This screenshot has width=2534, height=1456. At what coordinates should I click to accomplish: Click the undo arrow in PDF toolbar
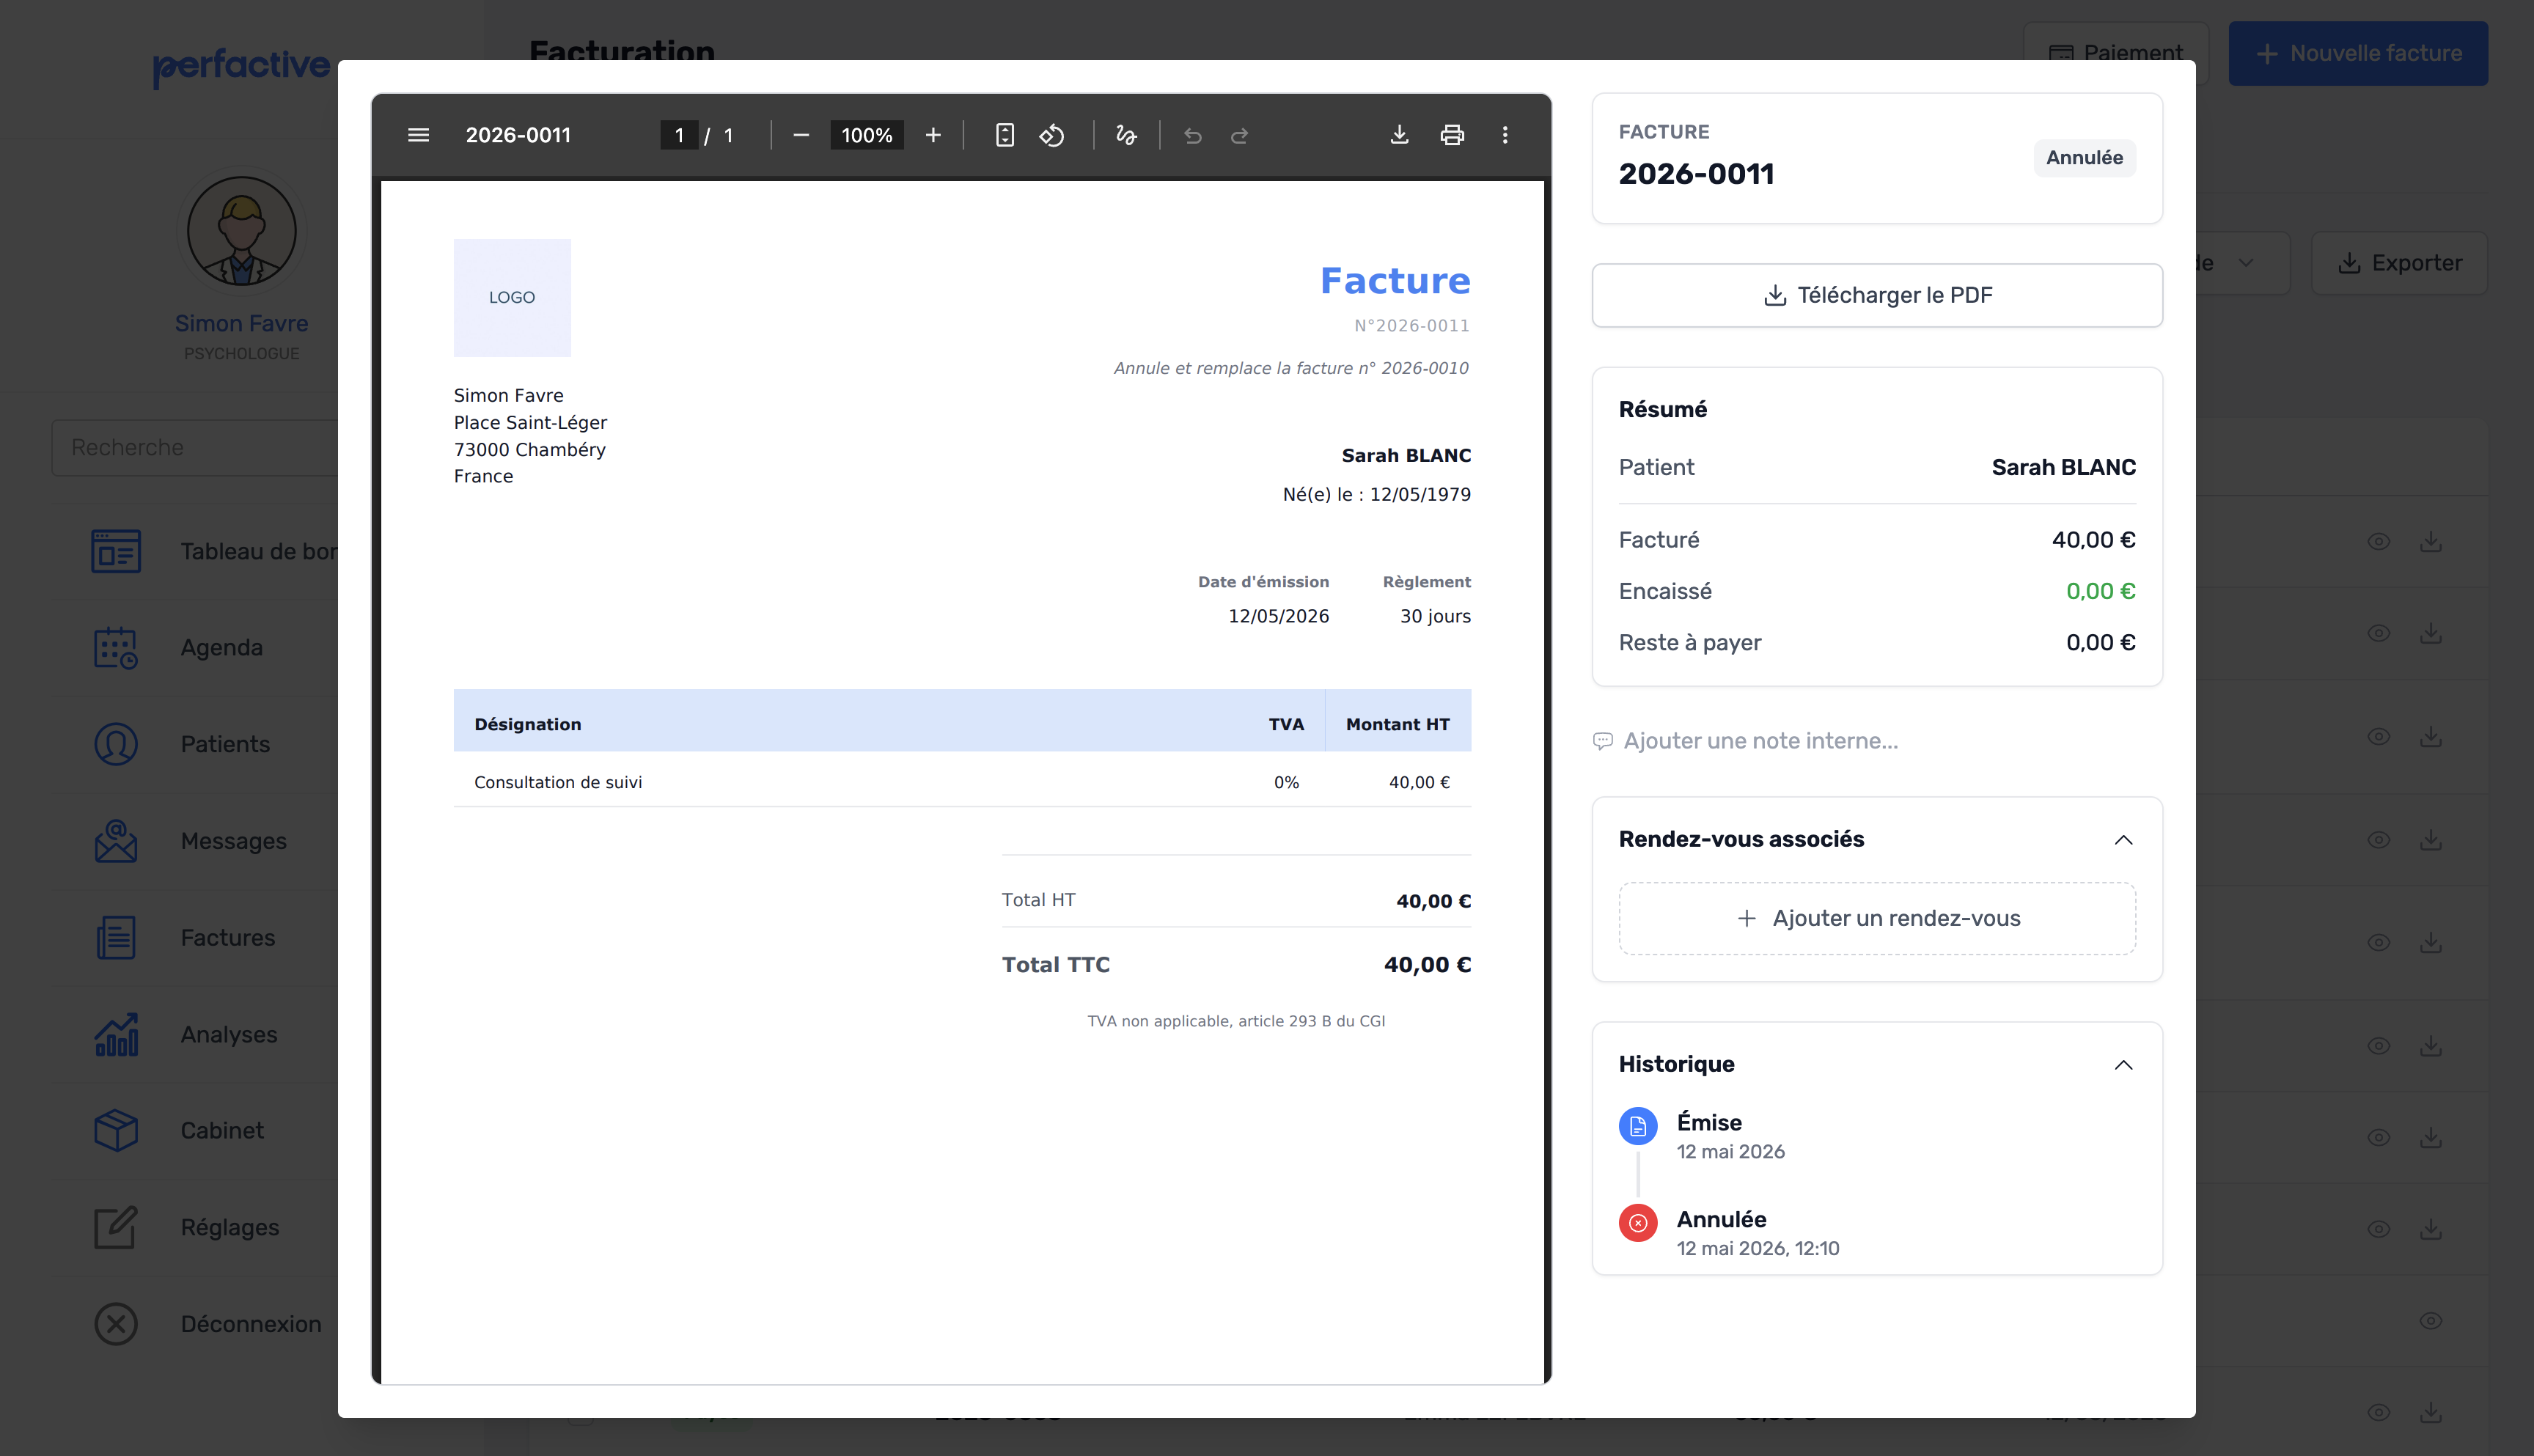tap(1192, 135)
